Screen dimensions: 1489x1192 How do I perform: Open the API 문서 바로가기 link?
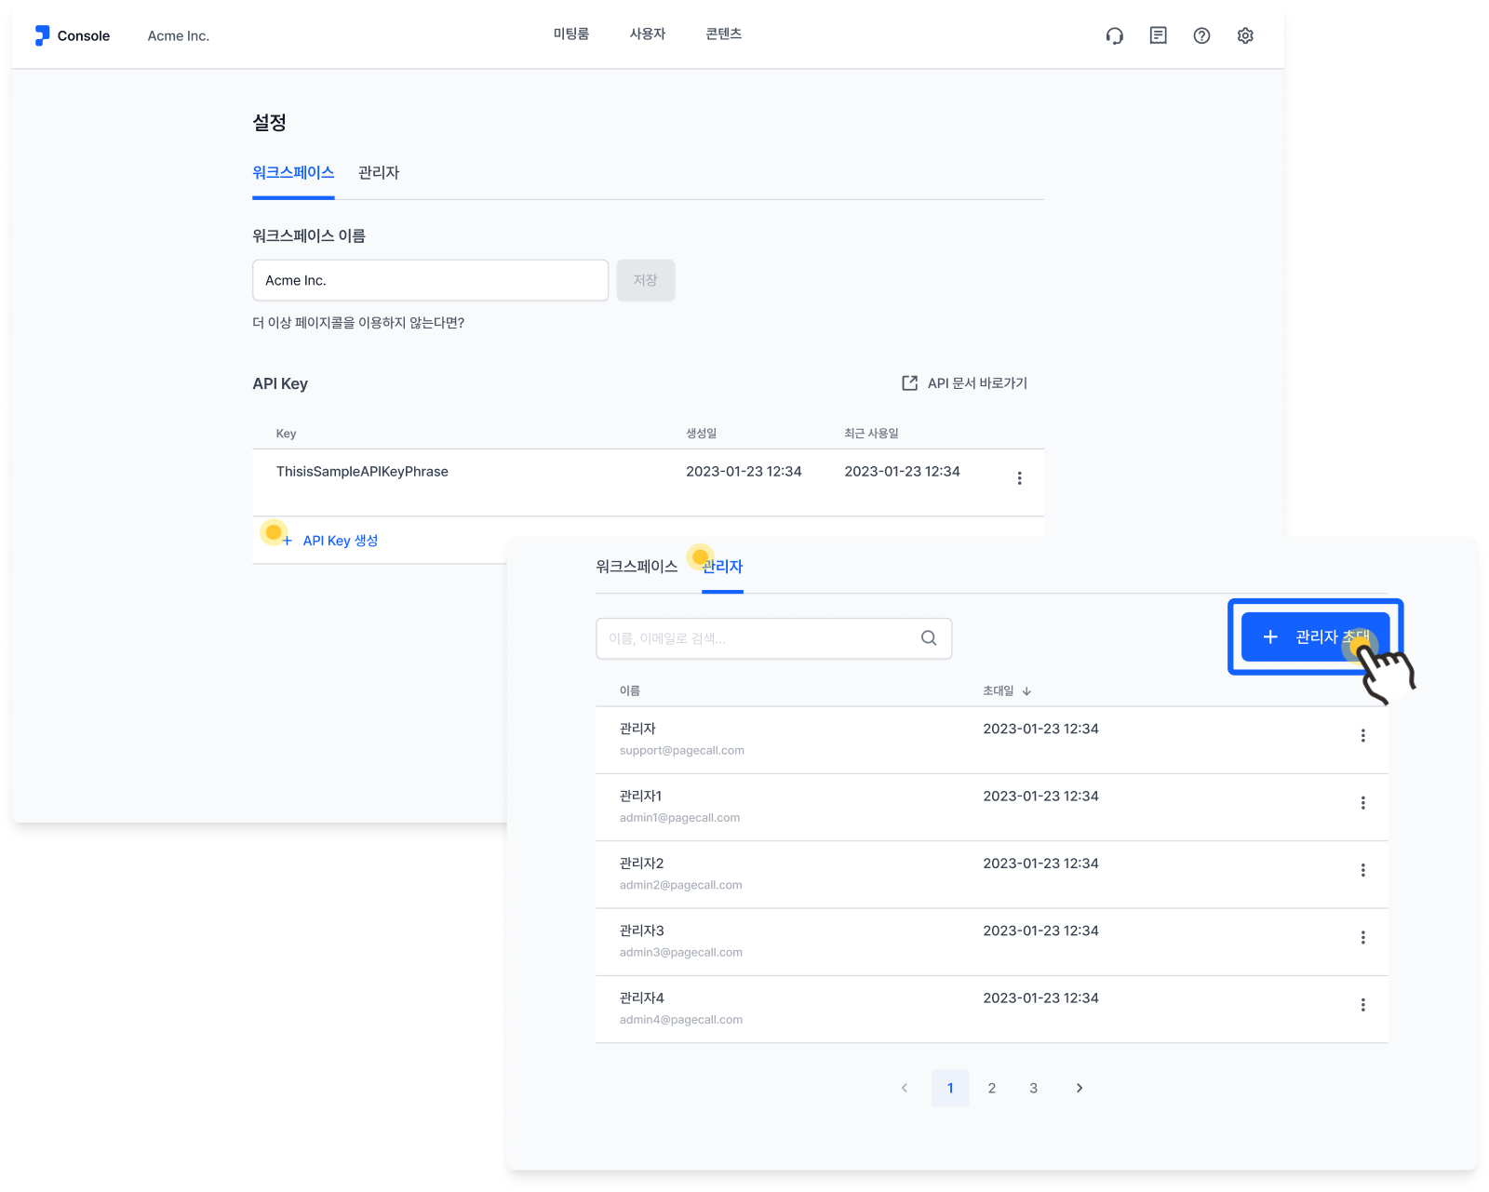(964, 383)
